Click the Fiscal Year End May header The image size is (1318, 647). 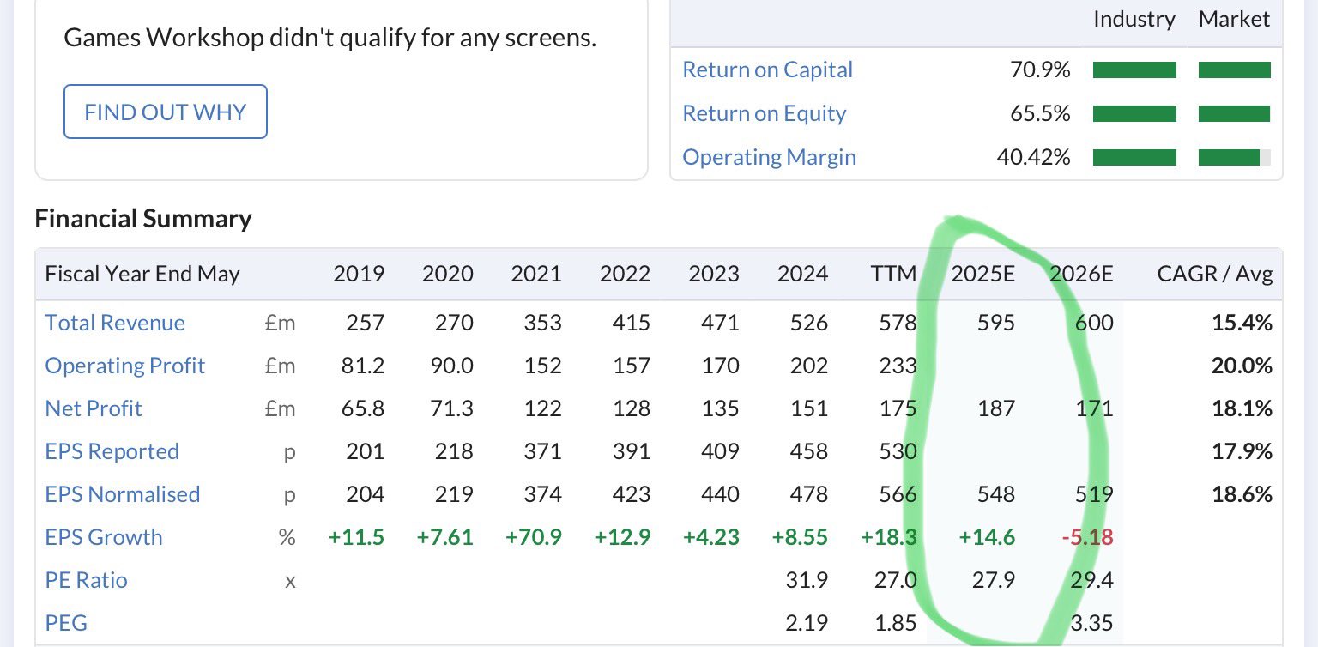point(142,274)
